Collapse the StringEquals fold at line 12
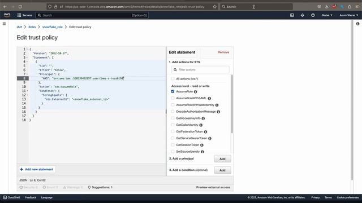The image size is (362, 203). click(27, 95)
